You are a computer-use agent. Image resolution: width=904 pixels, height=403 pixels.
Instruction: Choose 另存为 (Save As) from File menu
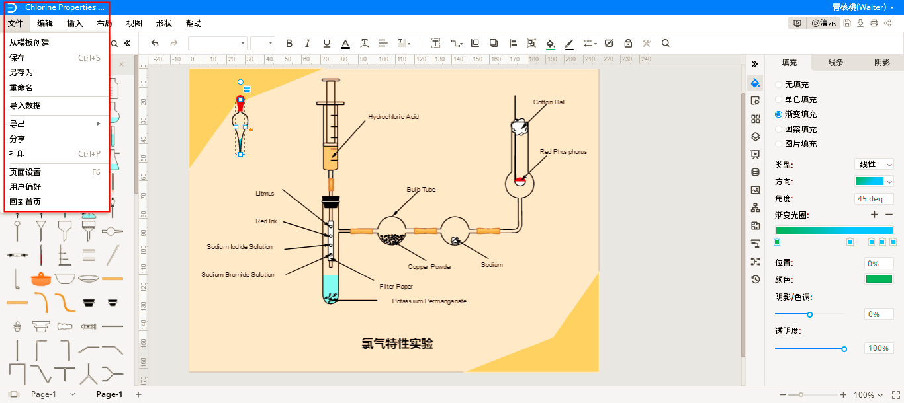tap(55, 73)
